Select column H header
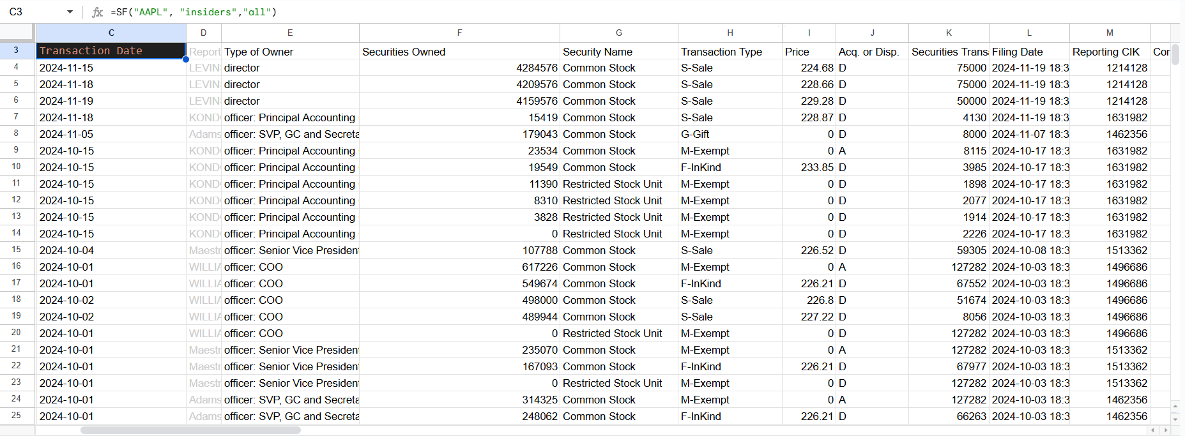This screenshot has height=436, width=1185. [730, 33]
